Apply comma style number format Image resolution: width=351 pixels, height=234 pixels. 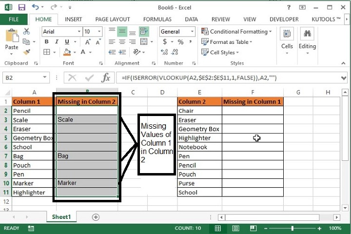(x=190, y=41)
